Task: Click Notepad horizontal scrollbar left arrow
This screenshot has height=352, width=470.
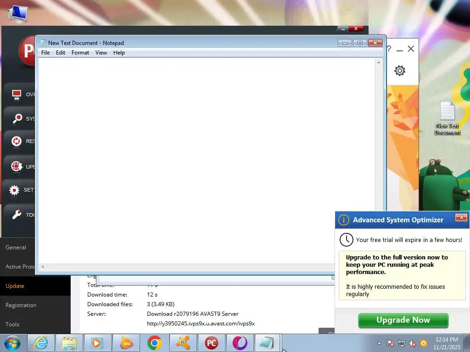Action: pyautogui.click(x=43, y=267)
